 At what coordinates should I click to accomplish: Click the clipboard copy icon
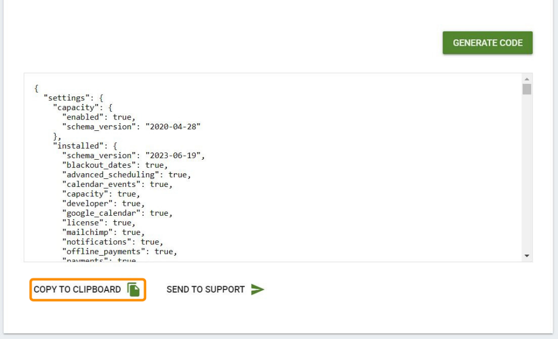click(134, 289)
